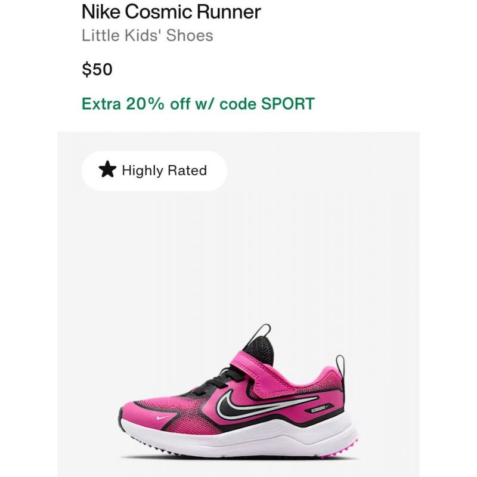Click the small white swoosh on toe
Image resolution: width=477 pixels, height=477 pixels.
pos(163,417)
